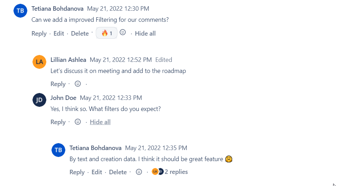Viewport: 357px width, 186px height.
Task: Expand the 2 replies thread
Action: [176, 172]
